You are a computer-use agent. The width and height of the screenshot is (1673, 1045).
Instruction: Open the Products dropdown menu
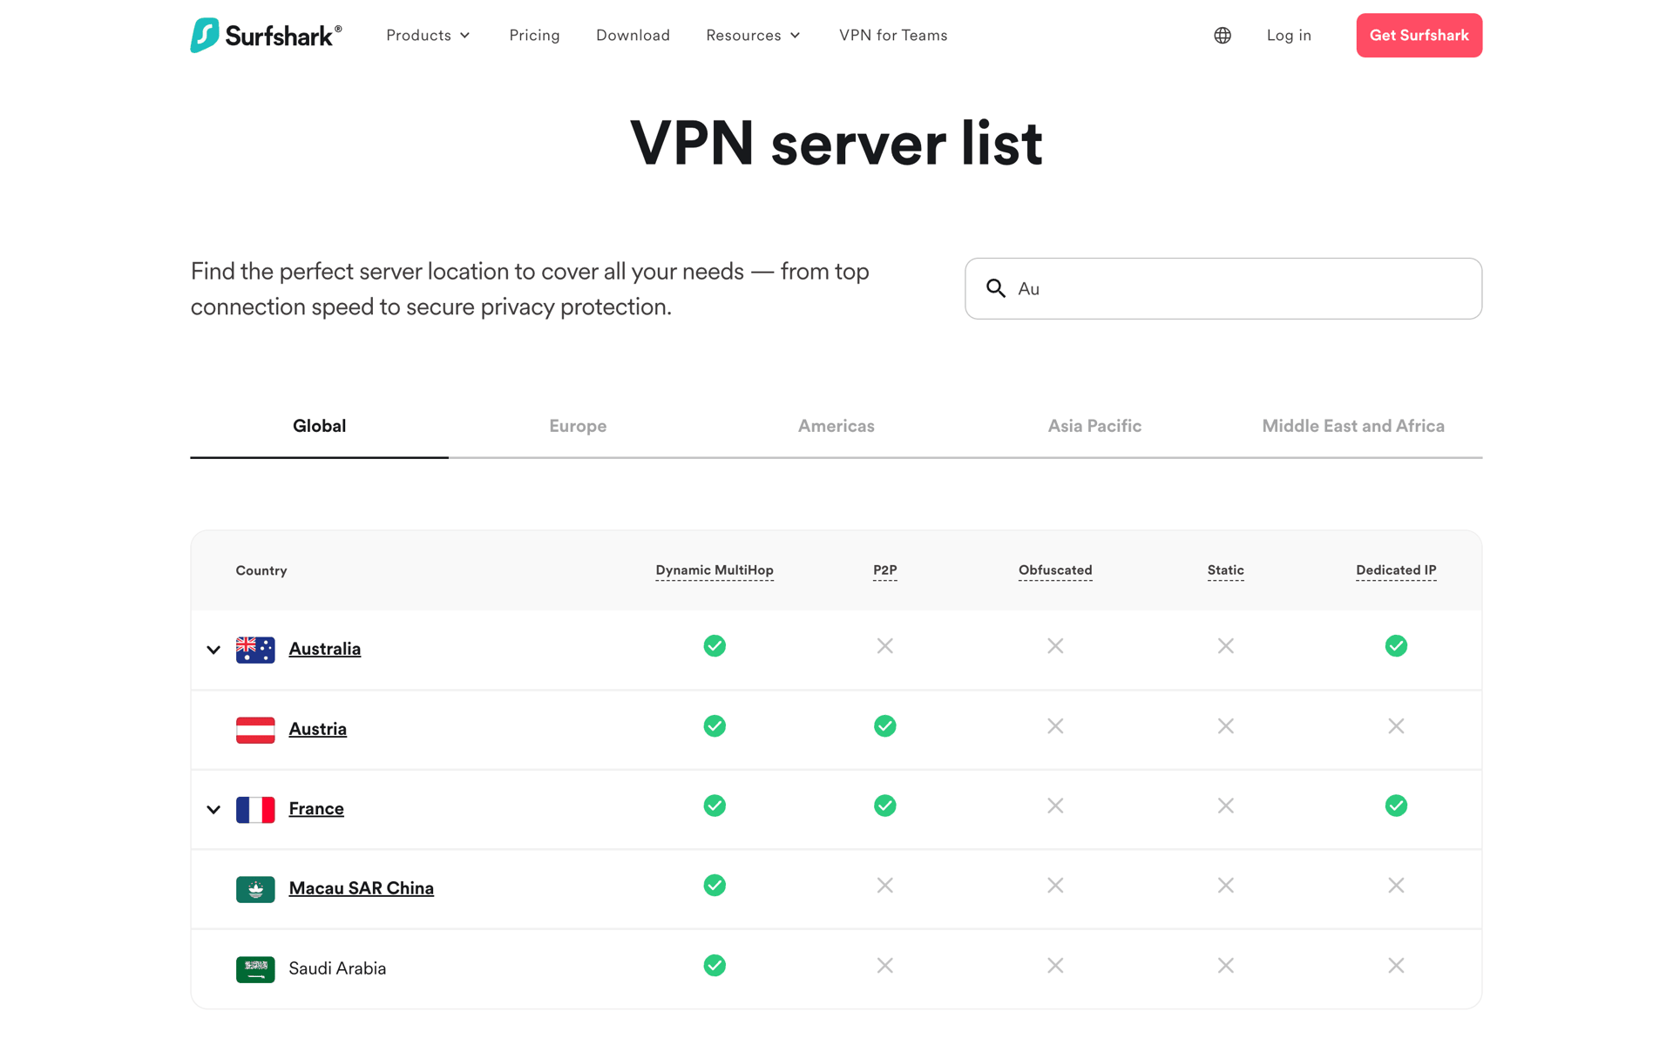click(x=429, y=36)
